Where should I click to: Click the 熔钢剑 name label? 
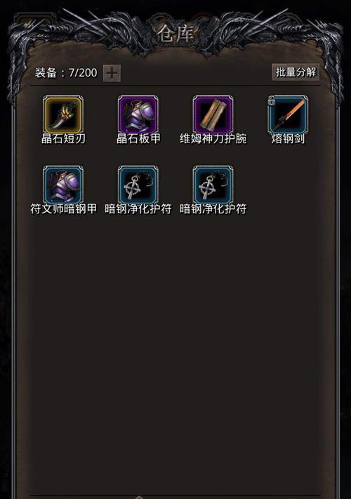(288, 139)
